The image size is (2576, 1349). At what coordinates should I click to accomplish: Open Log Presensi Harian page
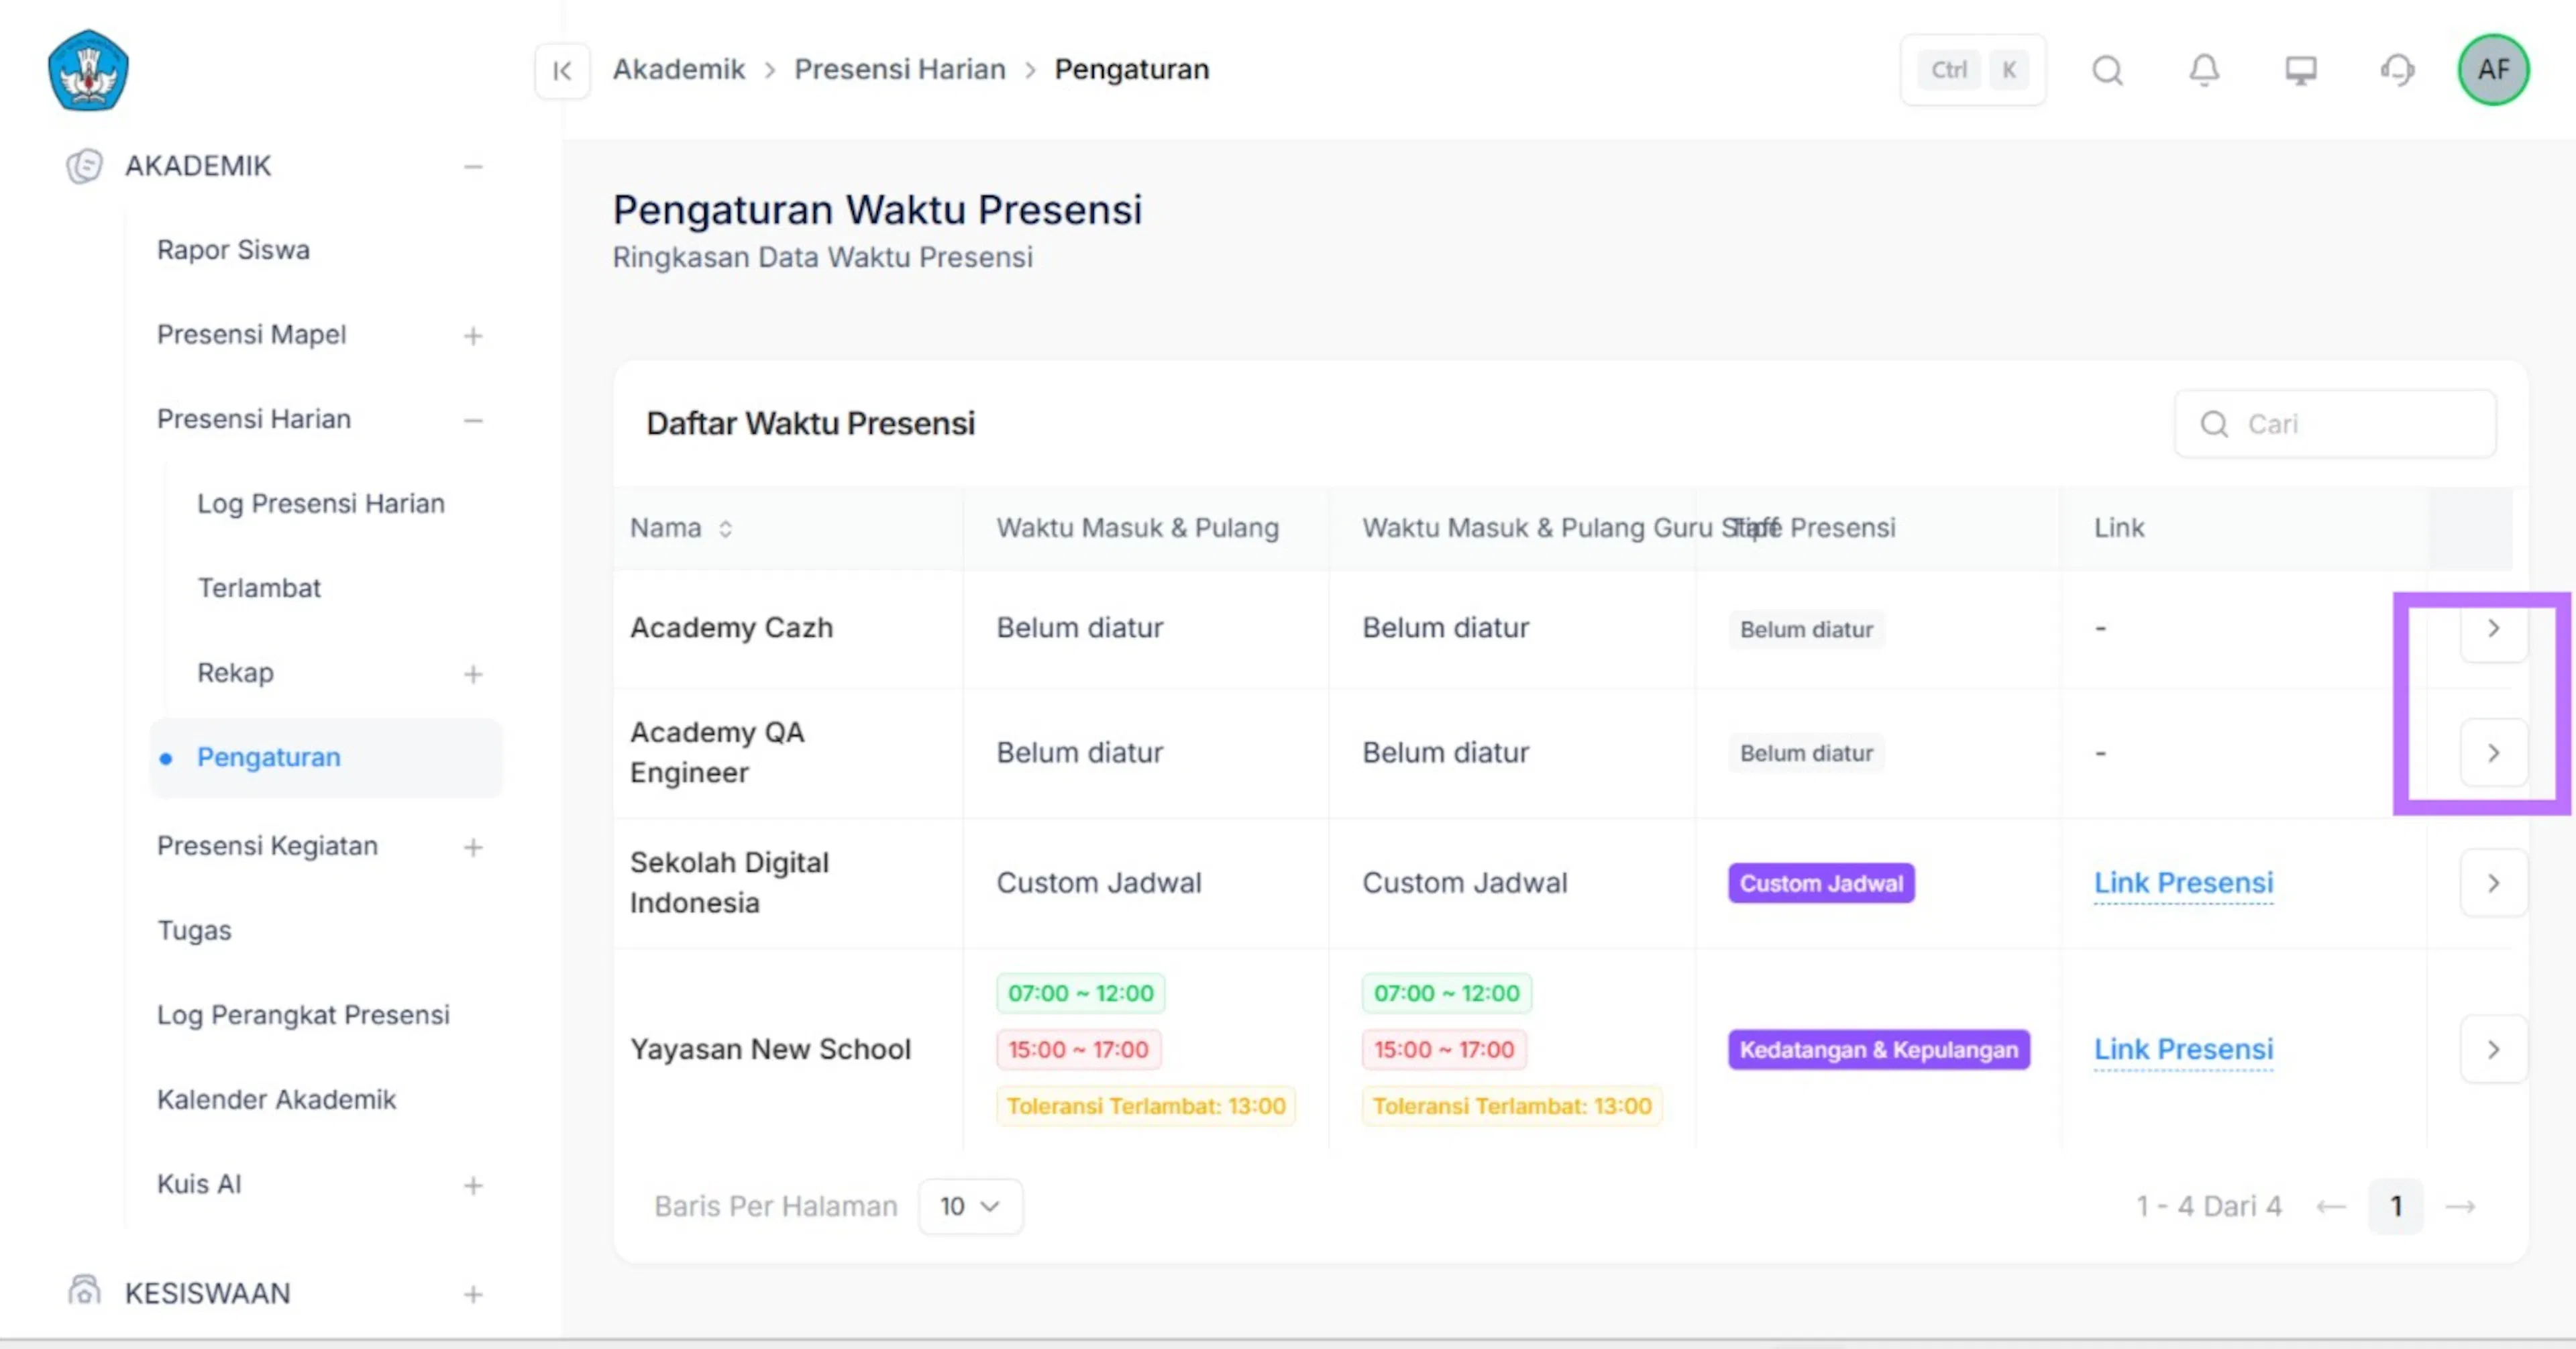point(321,503)
